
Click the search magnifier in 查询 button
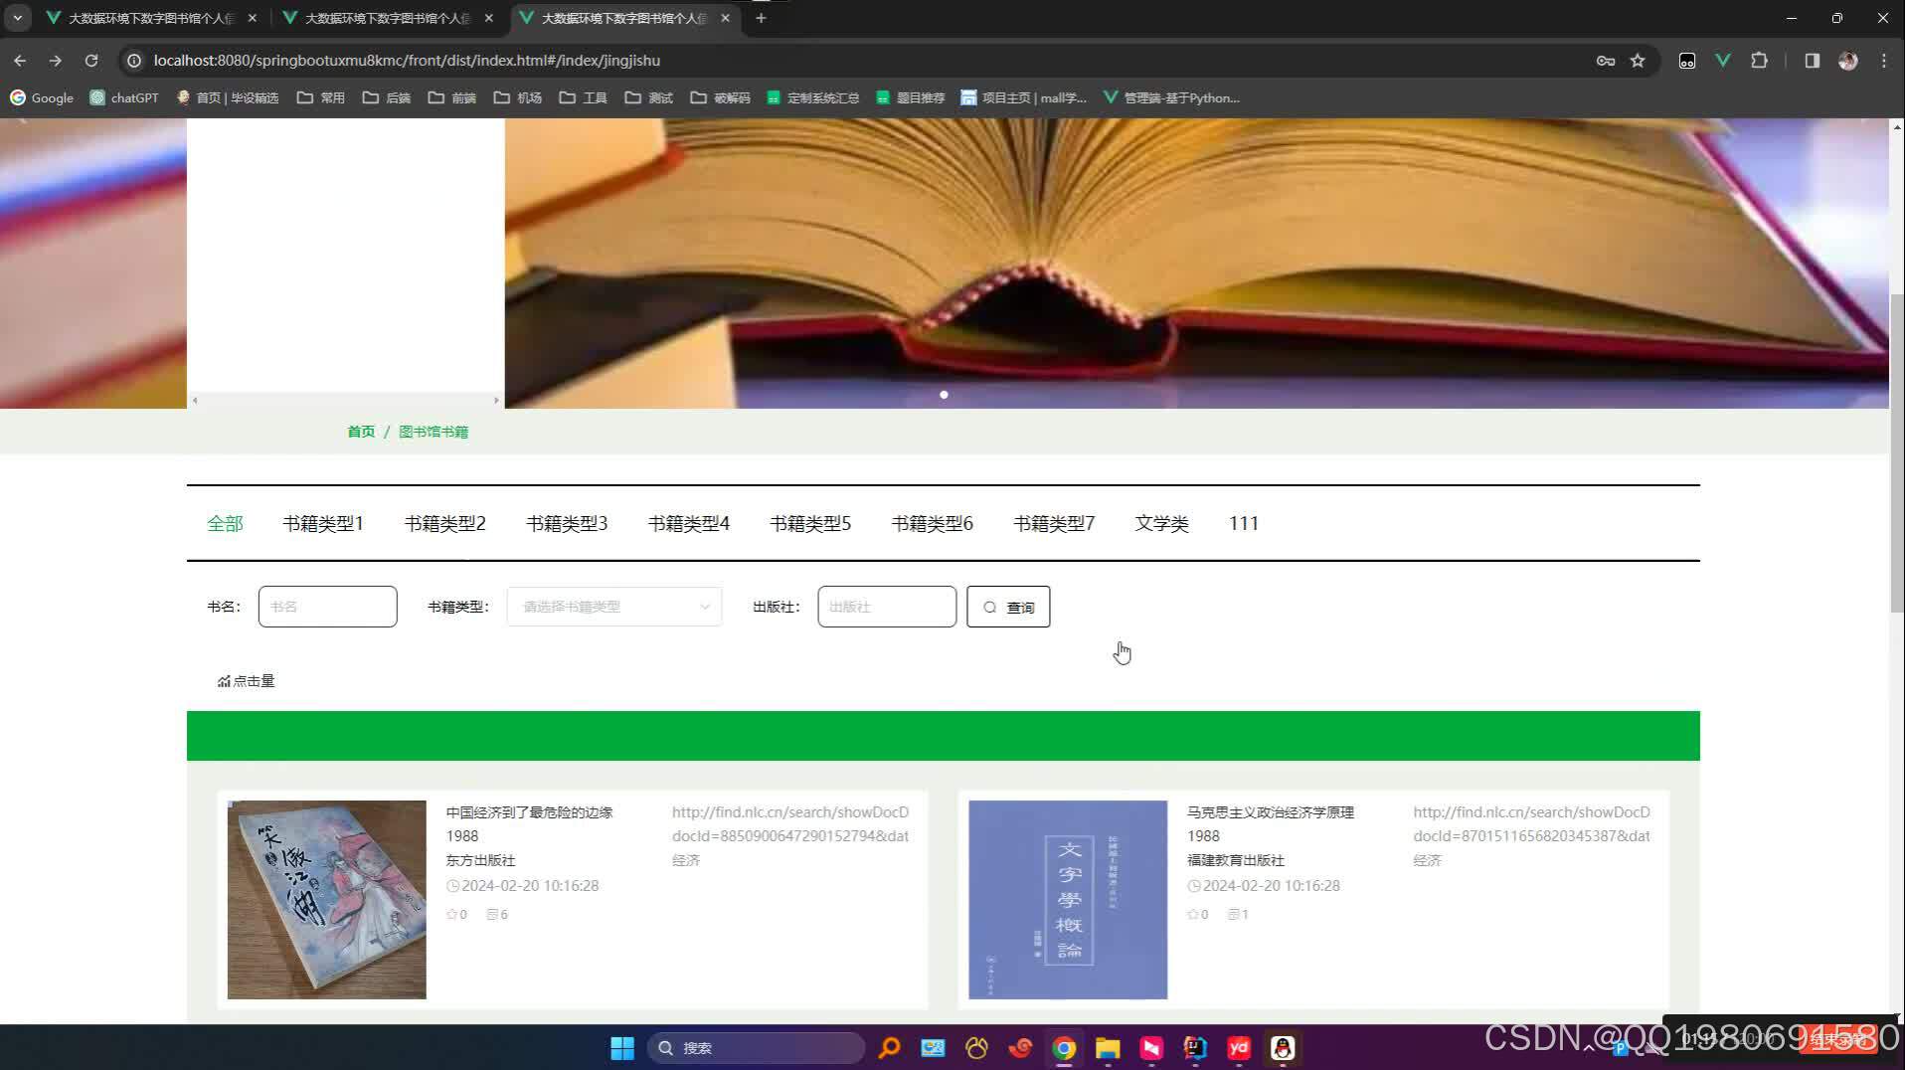(989, 607)
